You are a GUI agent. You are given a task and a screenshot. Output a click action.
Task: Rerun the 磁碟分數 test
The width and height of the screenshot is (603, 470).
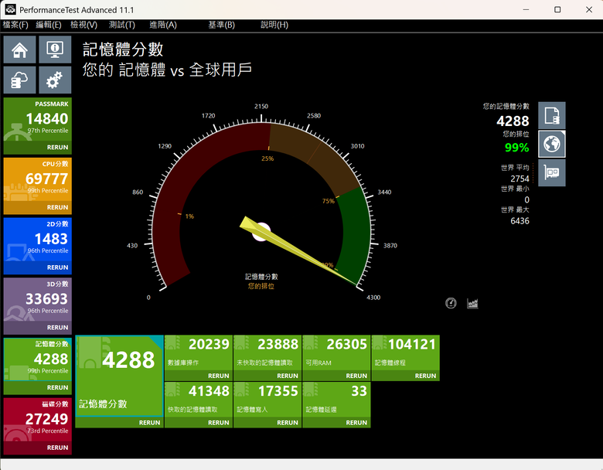point(57,448)
